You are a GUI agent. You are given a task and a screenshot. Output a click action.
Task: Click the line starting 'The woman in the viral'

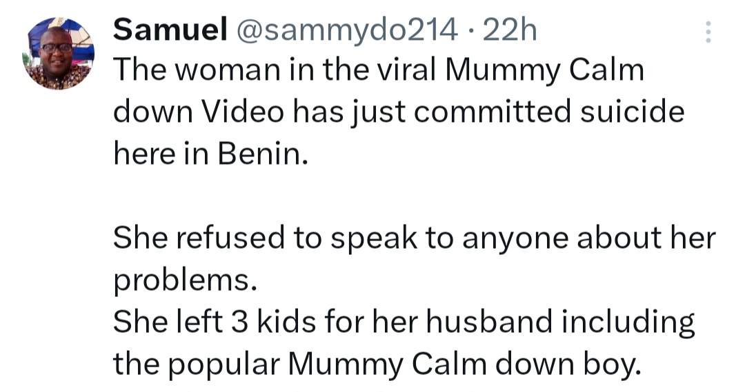click(x=377, y=70)
